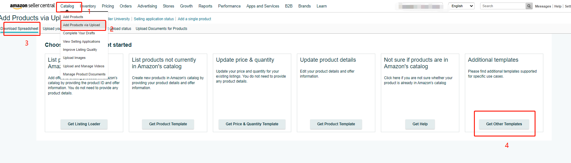Open the Orders menu
Viewport: 571px width, 163px height.
coord(126,6)
